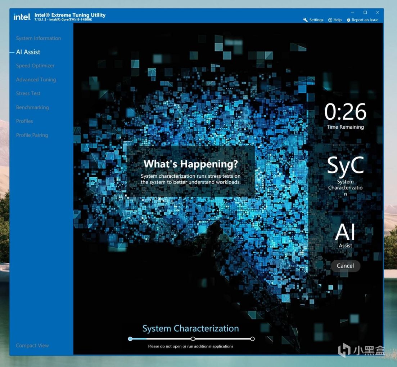Switch to Compact View

(x=32, y=345)
